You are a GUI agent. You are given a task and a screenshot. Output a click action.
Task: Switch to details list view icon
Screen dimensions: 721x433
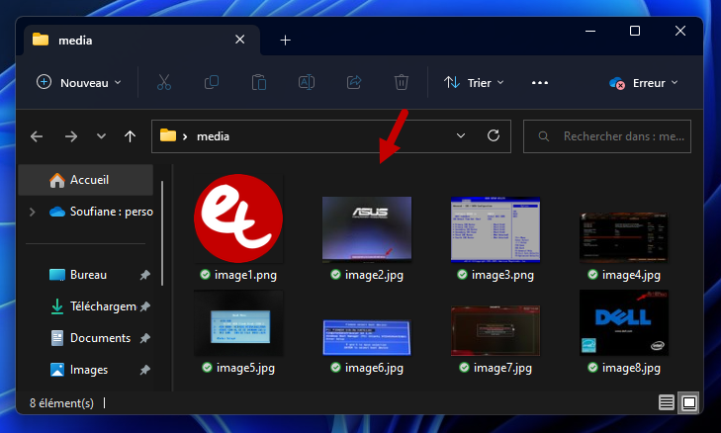pos(667,402)
